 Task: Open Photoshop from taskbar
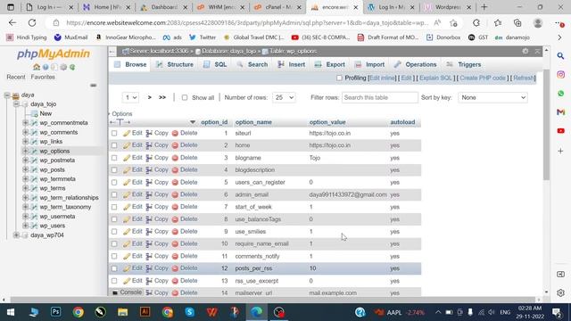click(x=55, y=312)
